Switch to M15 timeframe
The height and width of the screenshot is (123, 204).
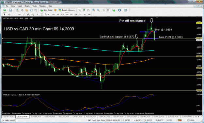coord(62,14)
